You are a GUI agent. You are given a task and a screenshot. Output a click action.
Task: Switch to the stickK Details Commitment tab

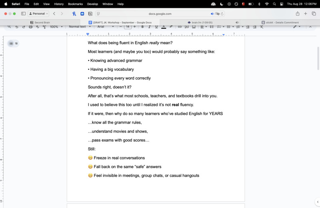[280, 22]
